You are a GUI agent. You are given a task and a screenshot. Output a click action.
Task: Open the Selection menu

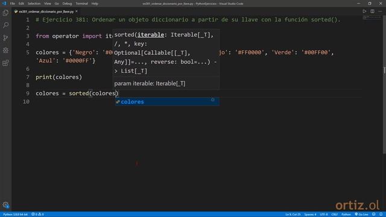pos(34,4)
